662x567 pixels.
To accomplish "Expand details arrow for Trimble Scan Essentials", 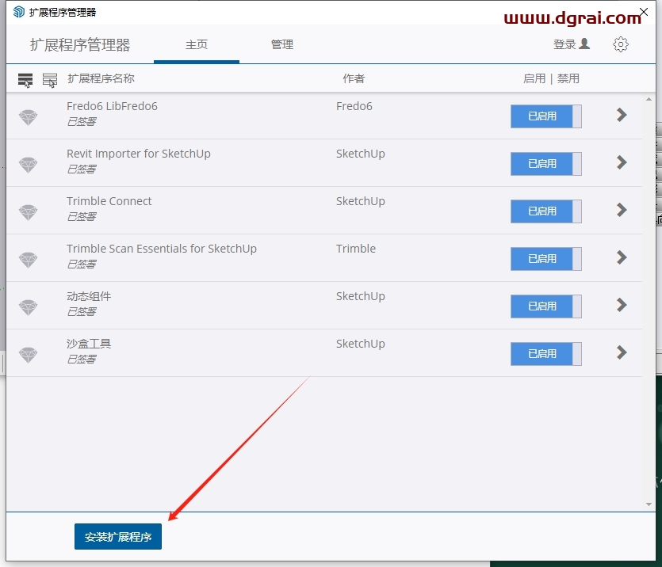I will coord(622,257).
